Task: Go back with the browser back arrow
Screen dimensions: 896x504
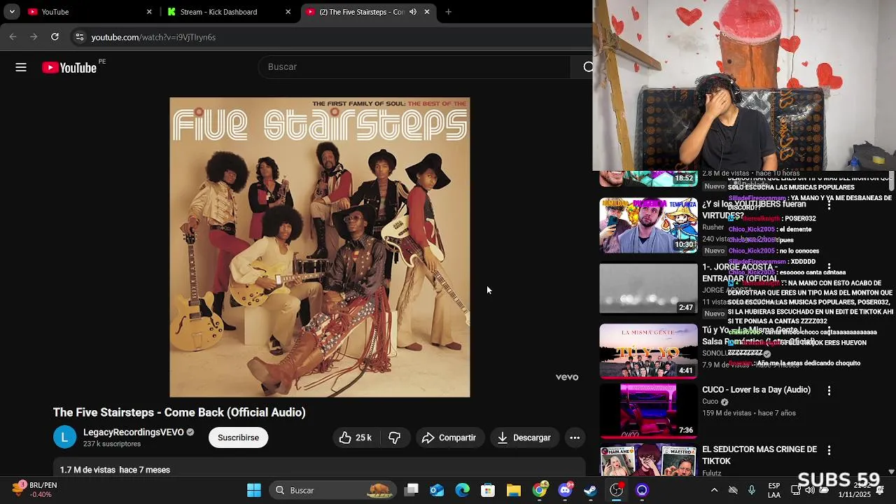Action: [x=13, y=37]
